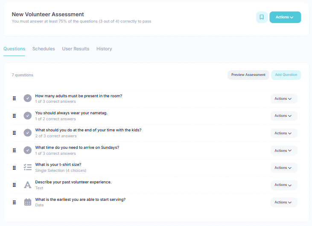This screenshot has width=312, height=226.
Task: Click the calendar icon for earliest start question
Action: pyautogui.click(x=28, y=202)
